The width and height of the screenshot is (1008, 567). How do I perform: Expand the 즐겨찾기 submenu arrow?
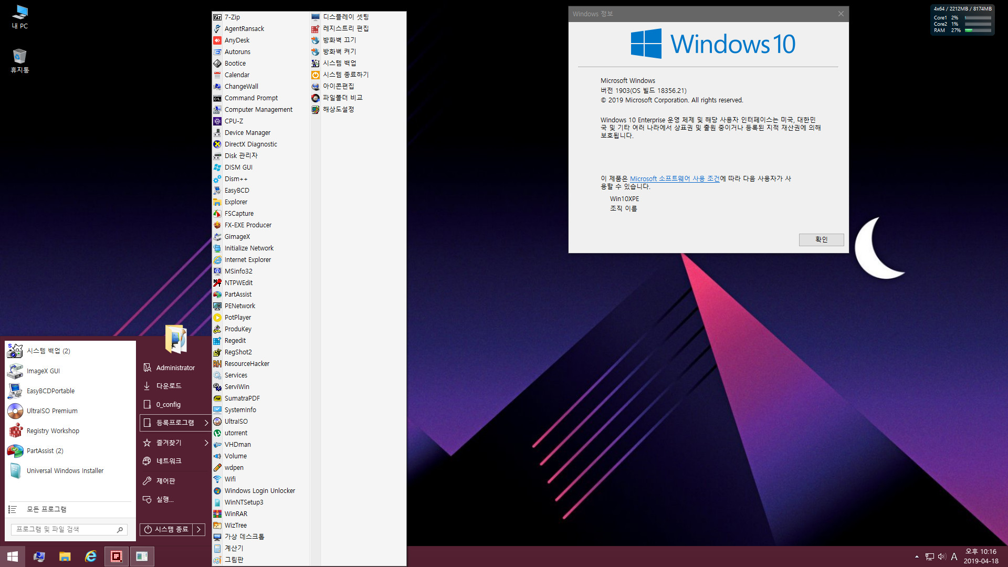[x=206, y=443]
